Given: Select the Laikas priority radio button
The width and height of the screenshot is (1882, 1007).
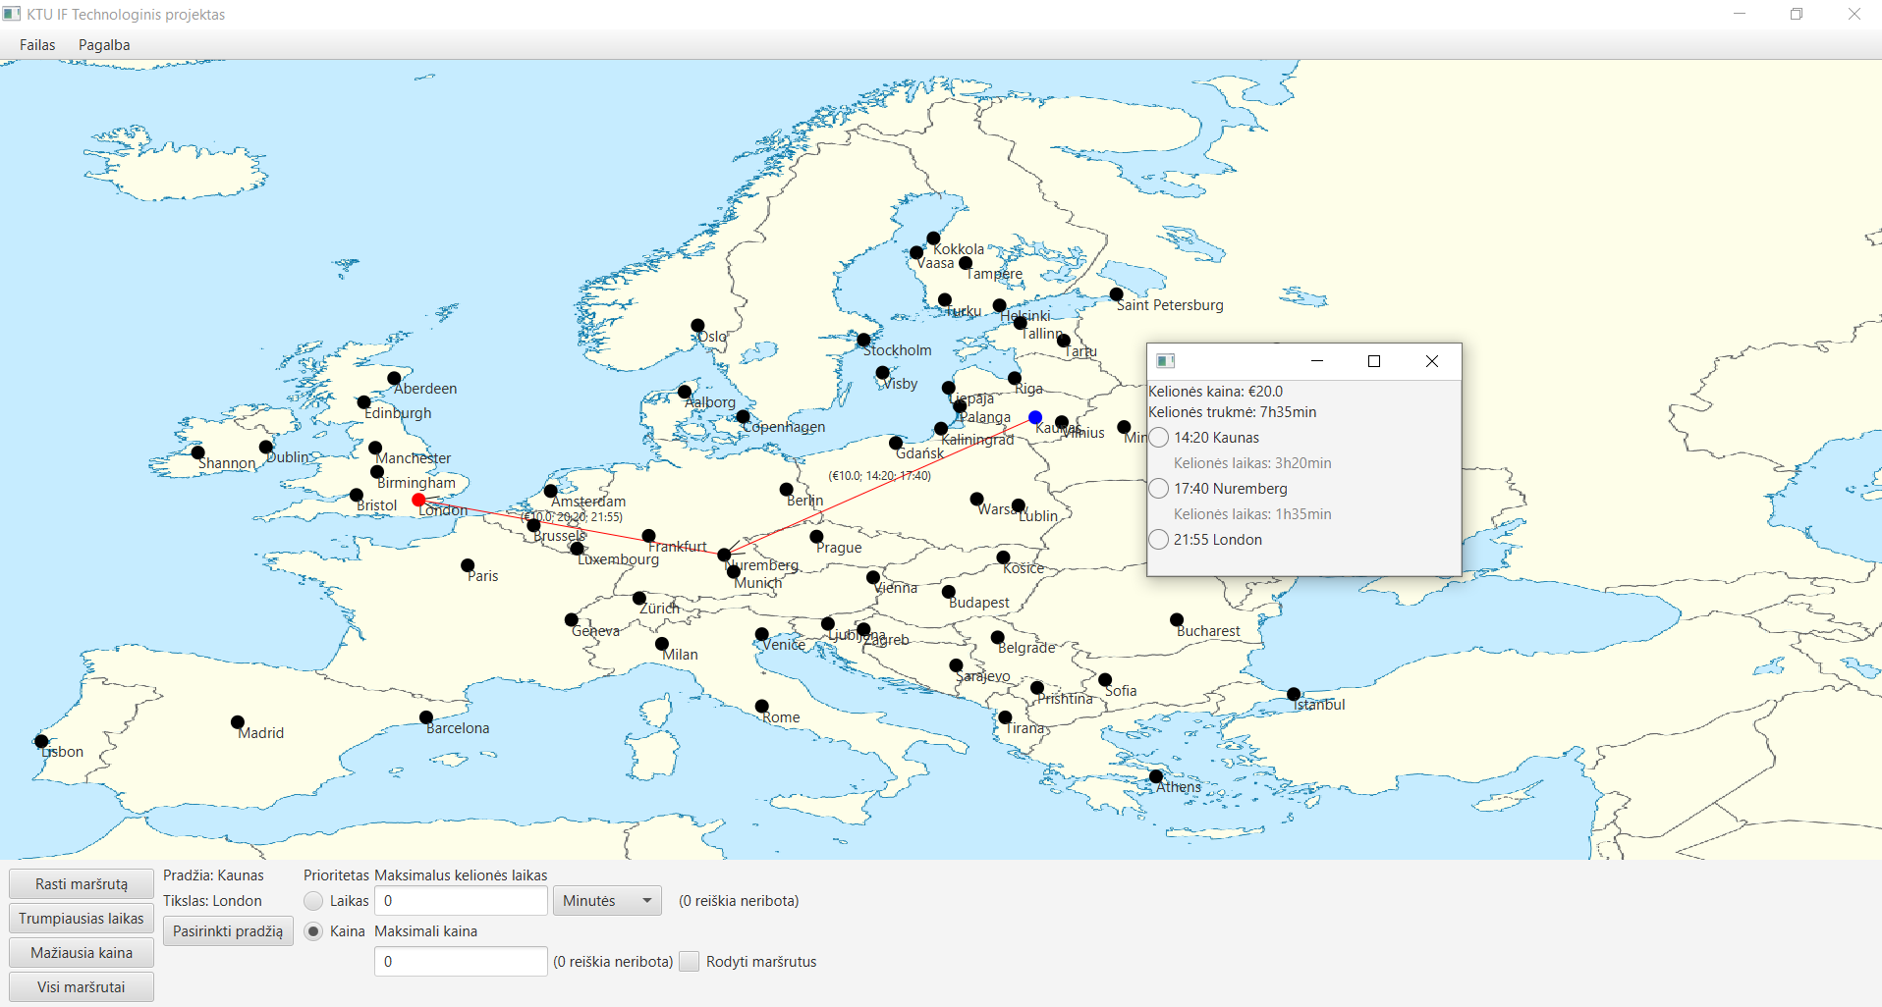Looking at the screenshot, I should pos(313,901).
